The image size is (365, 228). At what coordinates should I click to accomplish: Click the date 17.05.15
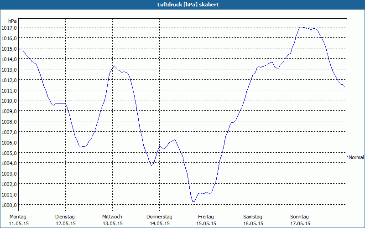click(300, 224)
